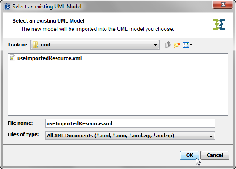The image size is (236, 169).
Task: Confirm selection with the OK button
Action: (x=189, y=155)
